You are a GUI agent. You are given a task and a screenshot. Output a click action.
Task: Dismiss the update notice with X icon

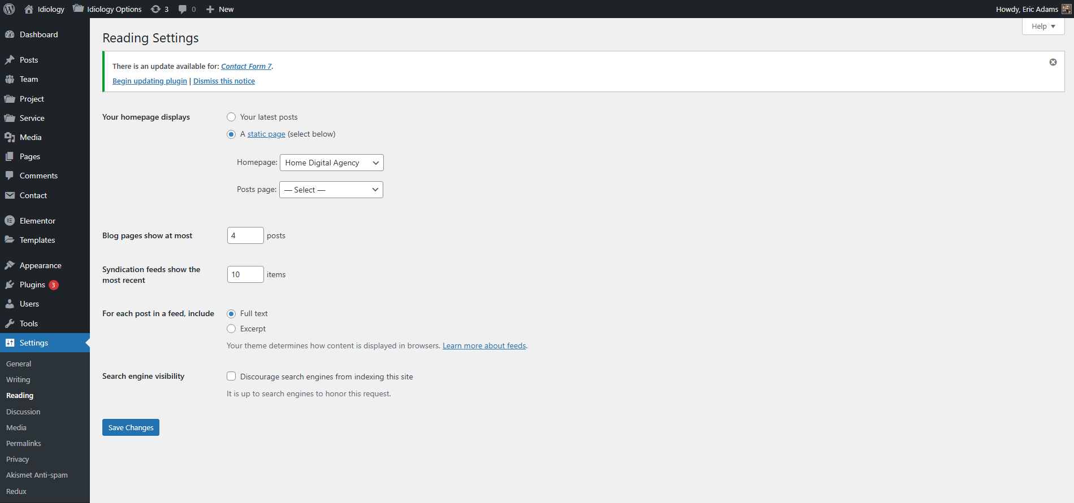point(1053,62)
